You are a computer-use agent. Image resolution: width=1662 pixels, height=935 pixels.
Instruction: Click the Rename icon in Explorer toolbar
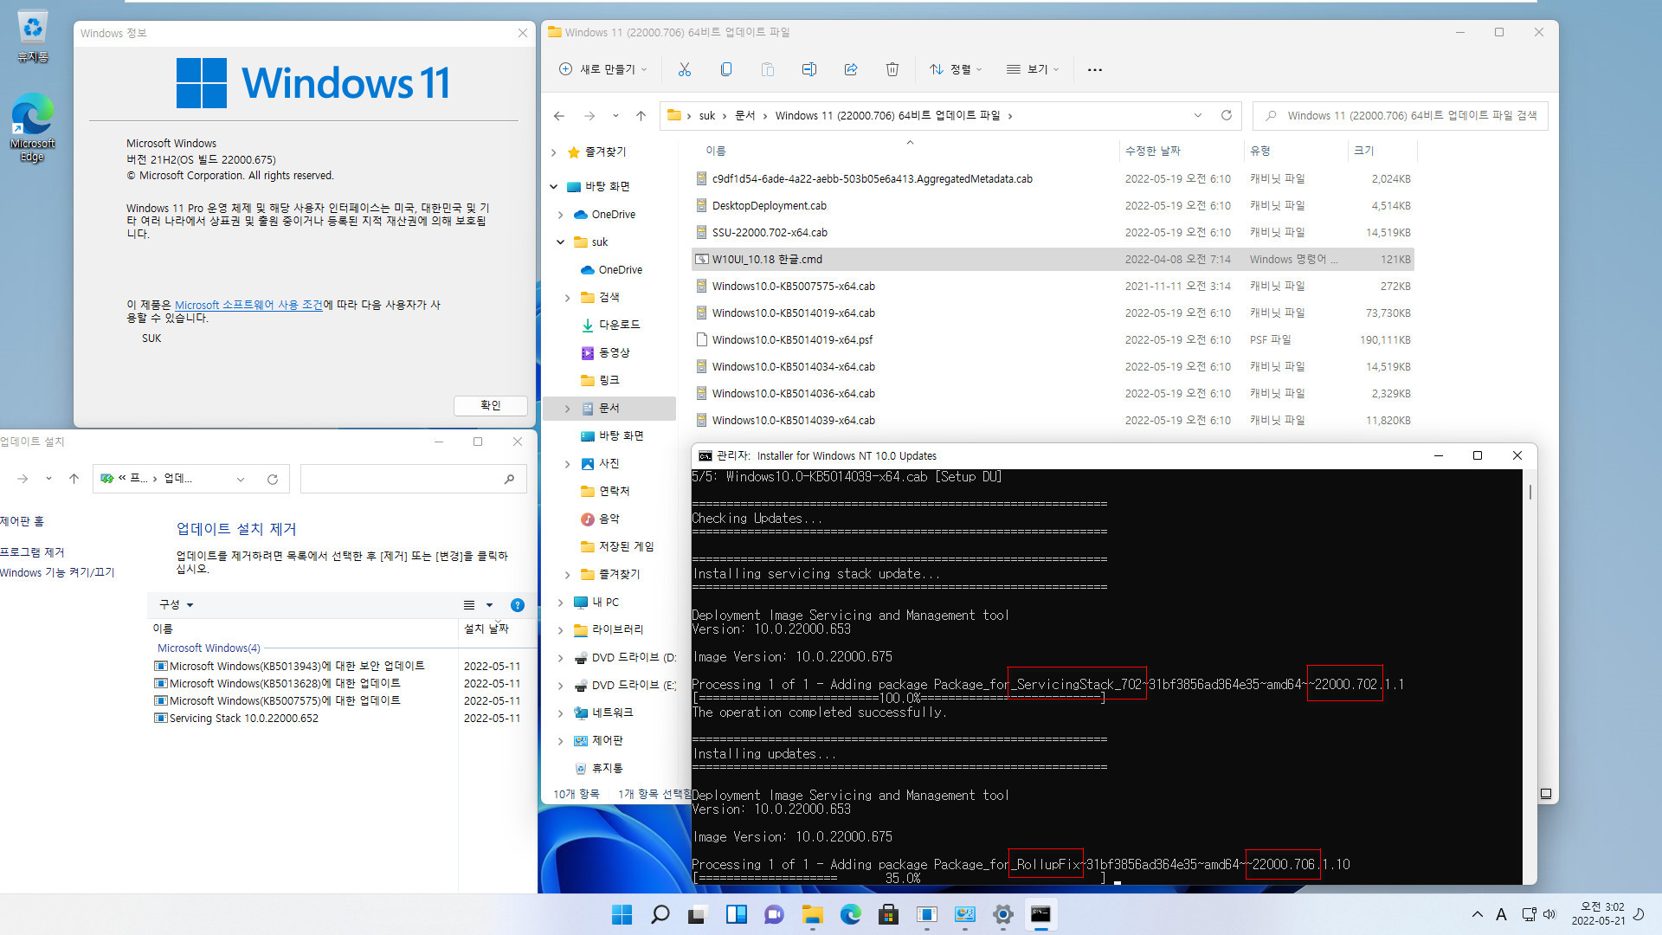tap(809, 69)
